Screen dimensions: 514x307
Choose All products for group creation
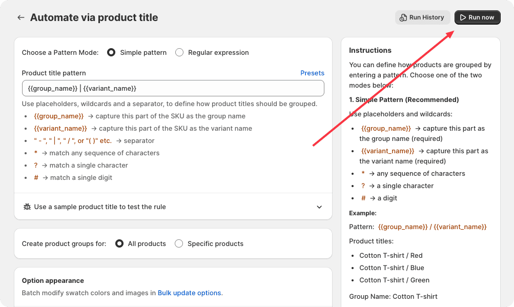[x=119, y=243]
